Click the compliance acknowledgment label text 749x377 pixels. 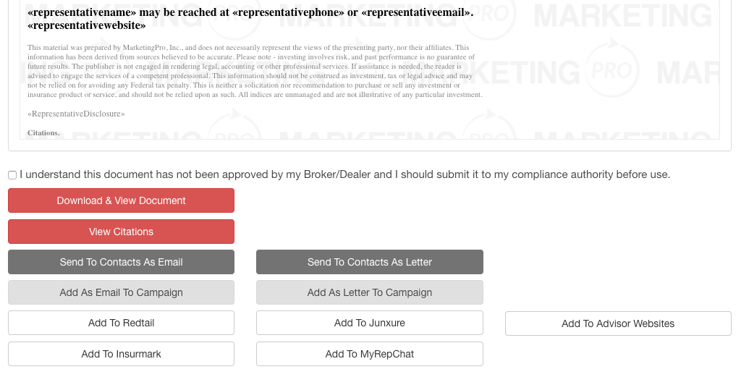coord(344,174)
